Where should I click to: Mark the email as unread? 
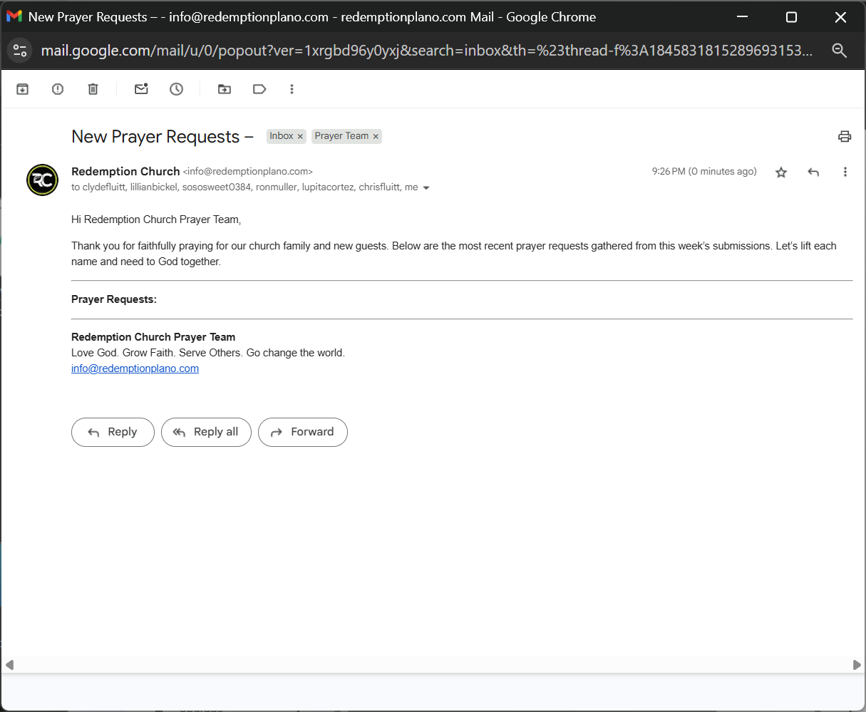coord(141,89)
